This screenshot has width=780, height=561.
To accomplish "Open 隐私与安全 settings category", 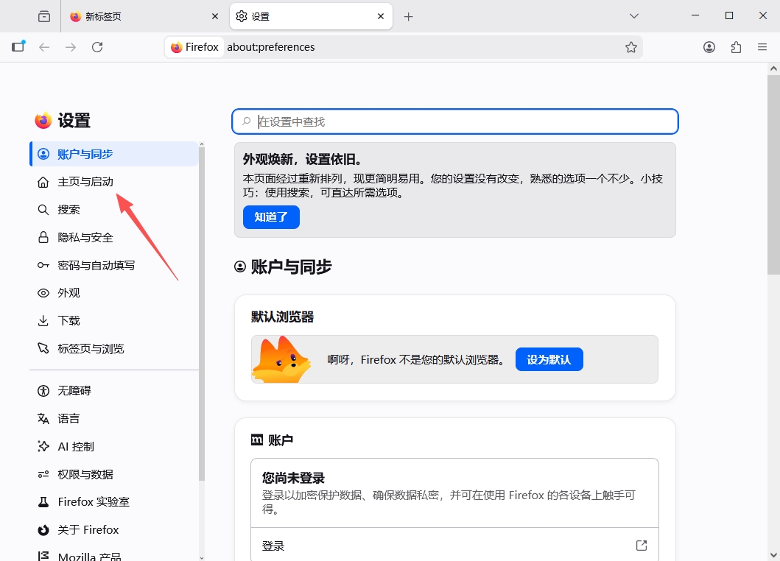I will 114,238.
